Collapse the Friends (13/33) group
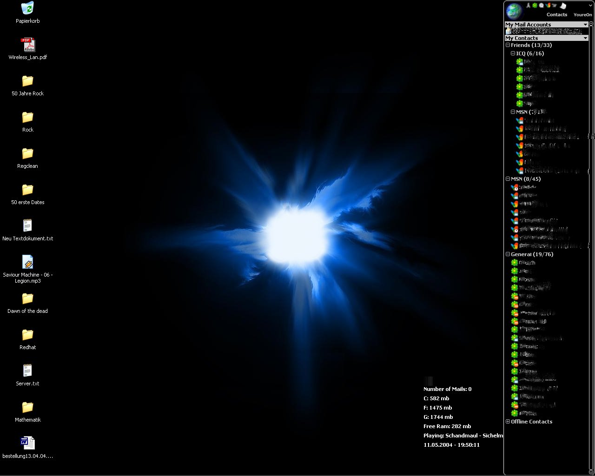Screen dimensions: 595x476 point(508,45)
